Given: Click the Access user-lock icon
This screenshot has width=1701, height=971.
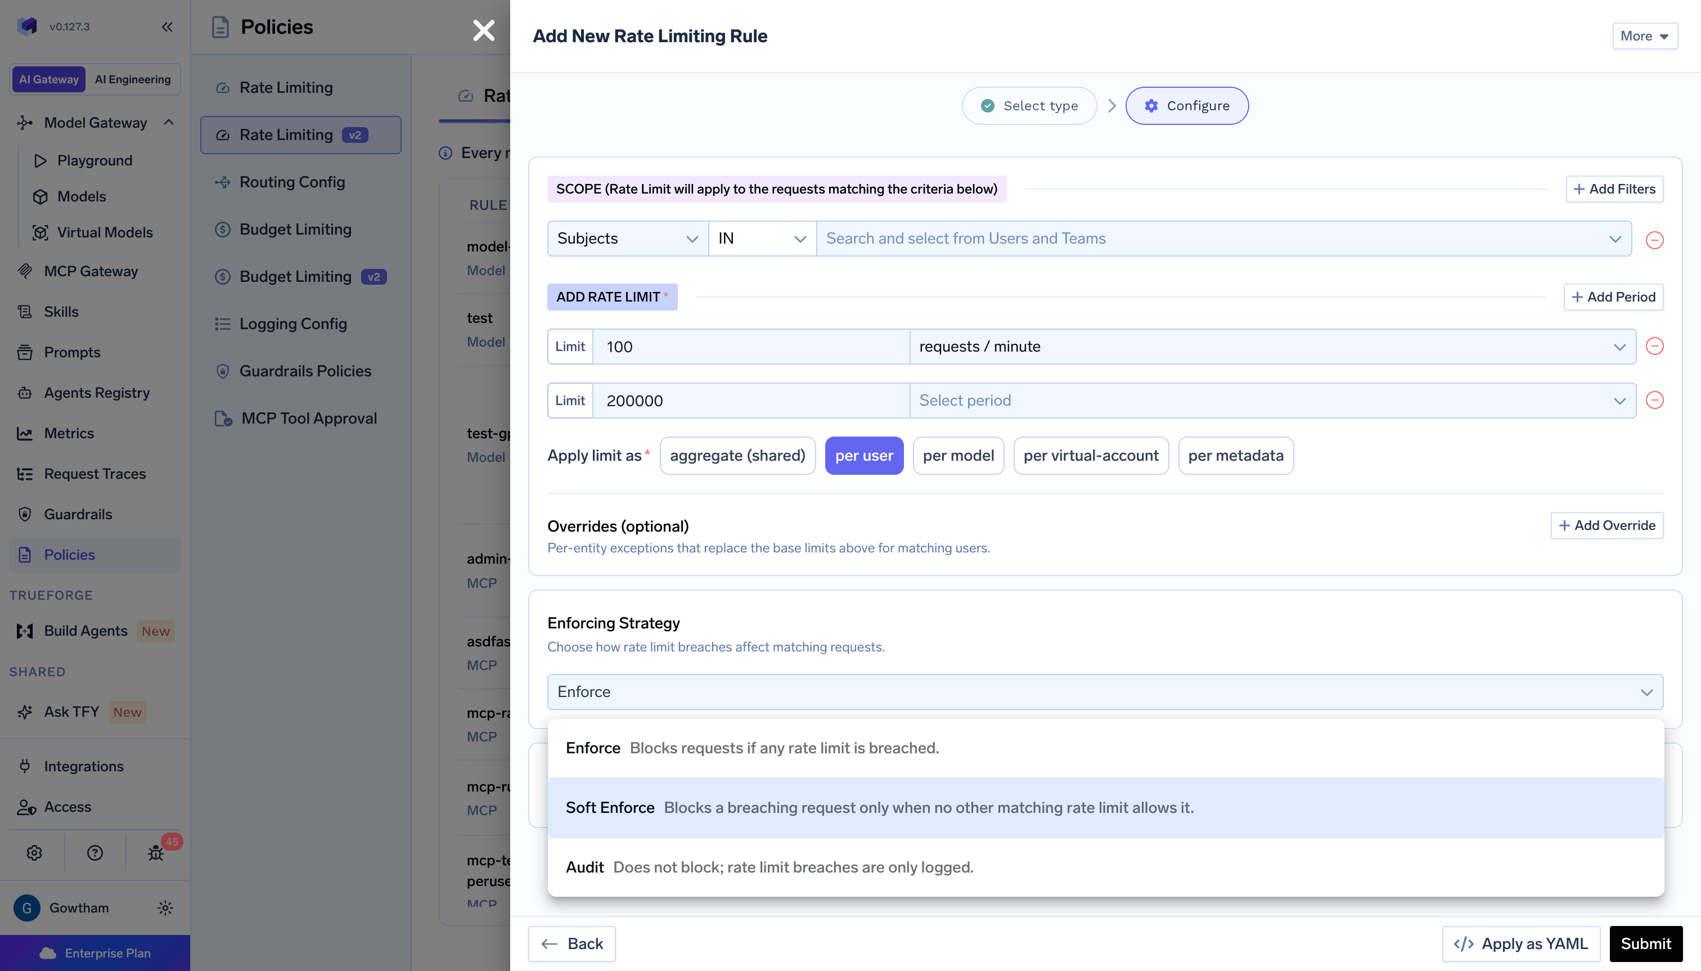Looking at the screenshot, I should [26, 807].
